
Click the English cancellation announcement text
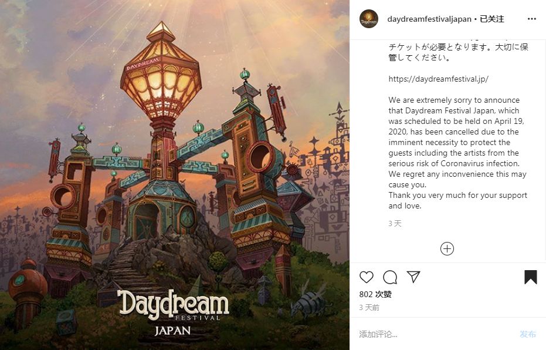[x=458, y=153]
